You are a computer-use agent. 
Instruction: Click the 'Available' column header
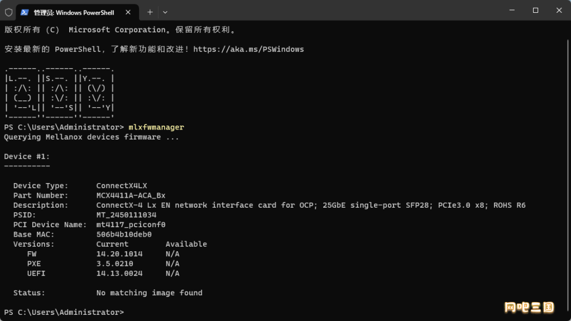coord(186,244)
